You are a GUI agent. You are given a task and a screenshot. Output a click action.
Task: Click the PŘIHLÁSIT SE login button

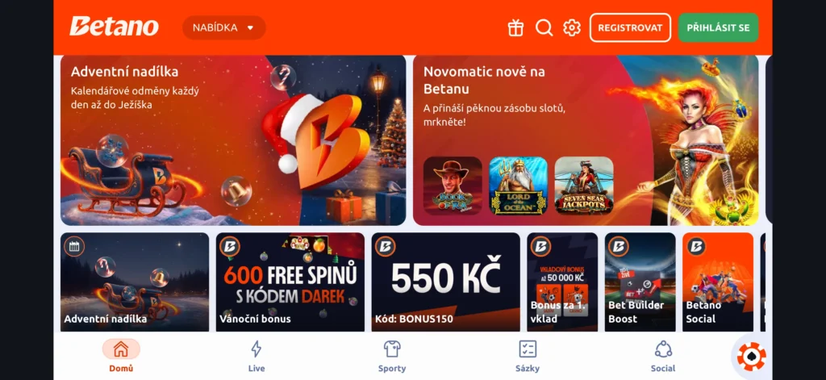click(718, 27)
